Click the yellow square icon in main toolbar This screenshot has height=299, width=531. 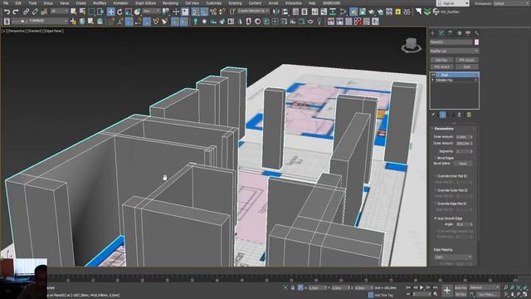click(x=398, y=12)
